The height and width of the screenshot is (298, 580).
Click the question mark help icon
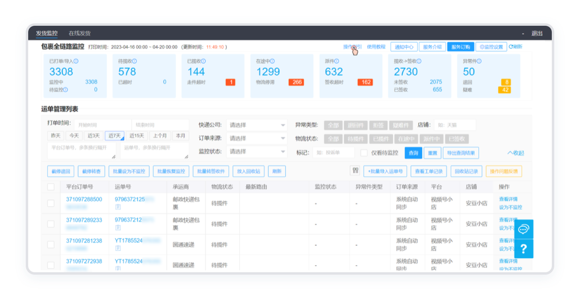click(523, 249)
